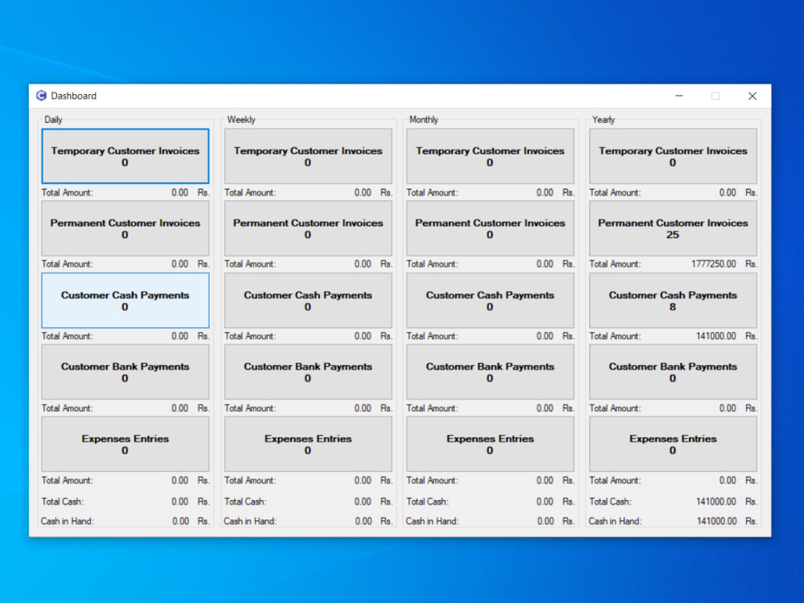804x603 pixels.
Task: Open Yearly Temporary Customer Invoices tile
Action: [673, 156]
